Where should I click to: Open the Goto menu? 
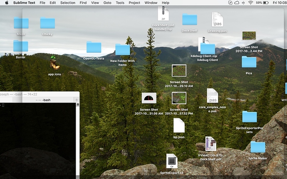point(107,3)
